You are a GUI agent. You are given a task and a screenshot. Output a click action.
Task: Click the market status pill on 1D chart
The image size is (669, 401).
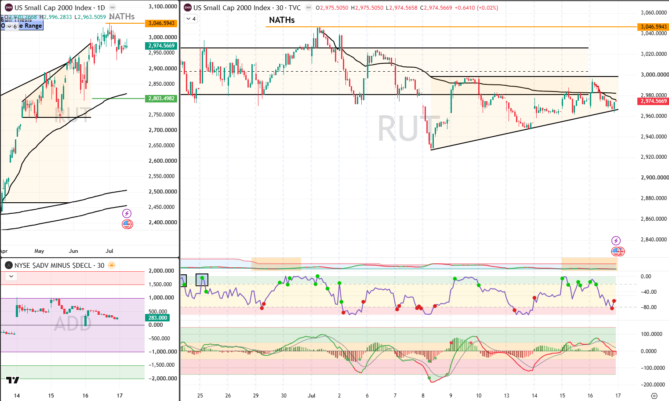pyautogui.click(x=113, y=7)
